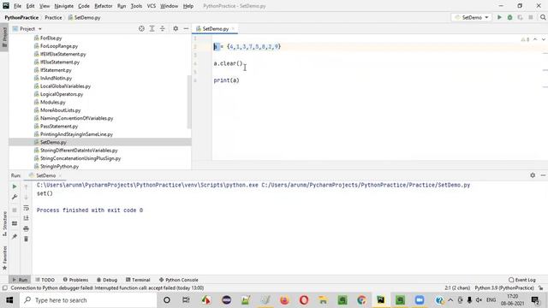The height and width of the screenshot is (308, 548).
Task: Open the SetDemo run configuration dropdown
Action: click(472, 17)
